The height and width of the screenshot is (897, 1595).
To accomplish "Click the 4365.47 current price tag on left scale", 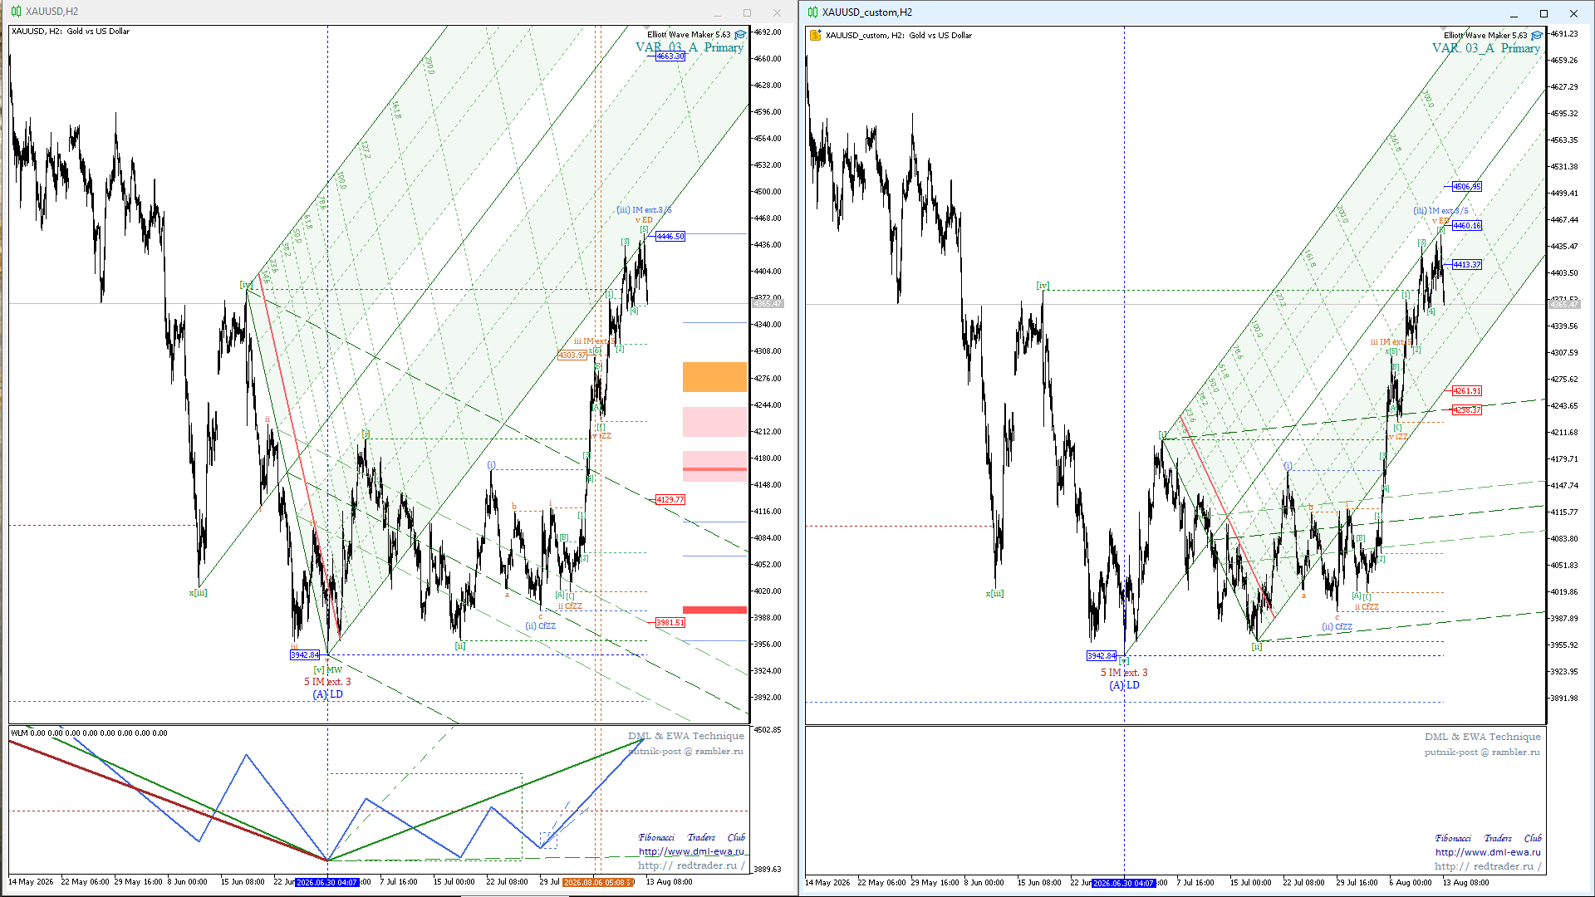I will (x=768, y=304).
